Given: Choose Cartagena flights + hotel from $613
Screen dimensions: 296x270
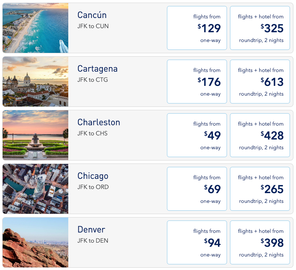Looking at the screenshot, I should (260, 81).
